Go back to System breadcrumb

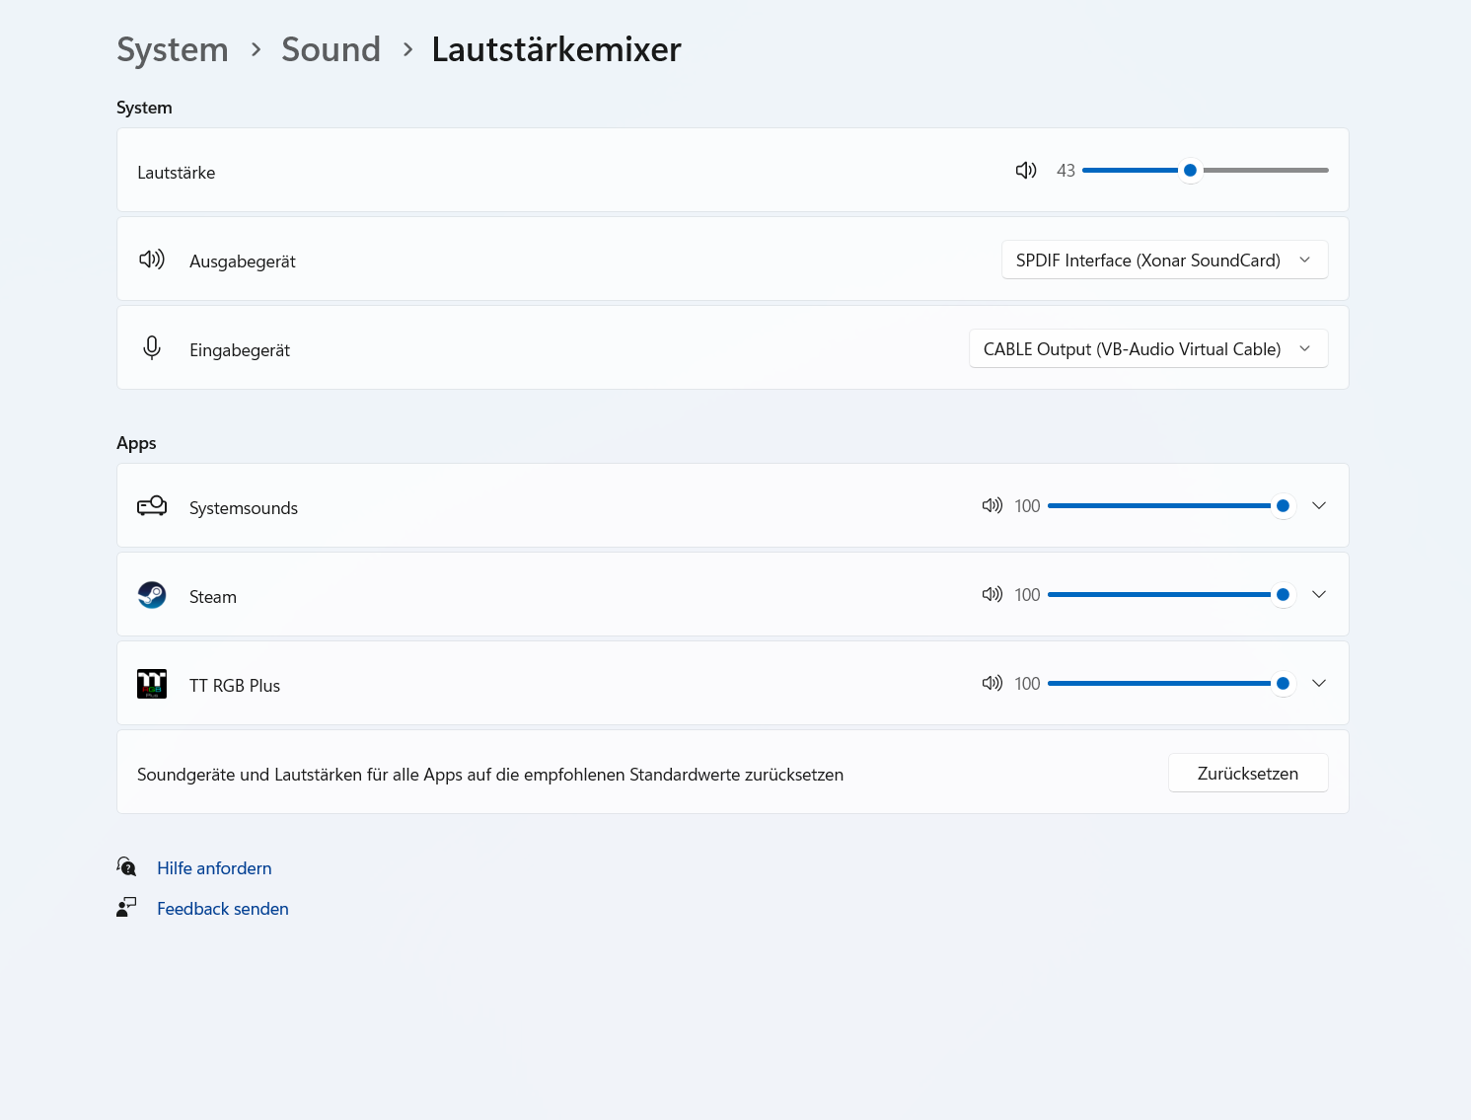point(173,49)
